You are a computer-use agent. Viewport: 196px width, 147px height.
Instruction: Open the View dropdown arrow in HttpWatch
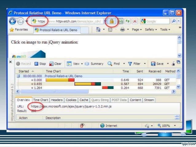coord(82,64)
